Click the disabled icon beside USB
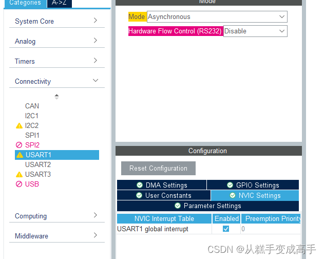This screenshot has width=324, height=259. click(19, 184)
